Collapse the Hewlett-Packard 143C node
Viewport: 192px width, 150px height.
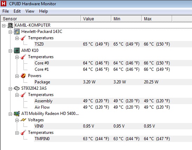click(x=10, y=32)
